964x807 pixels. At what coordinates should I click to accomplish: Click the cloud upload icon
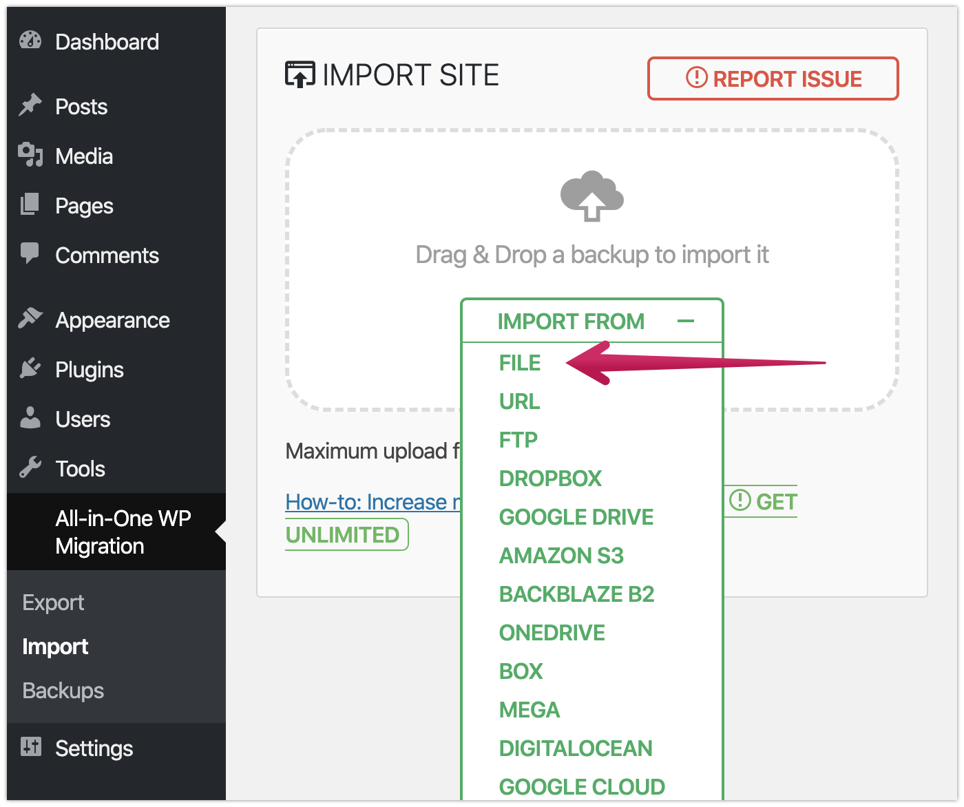592,196
